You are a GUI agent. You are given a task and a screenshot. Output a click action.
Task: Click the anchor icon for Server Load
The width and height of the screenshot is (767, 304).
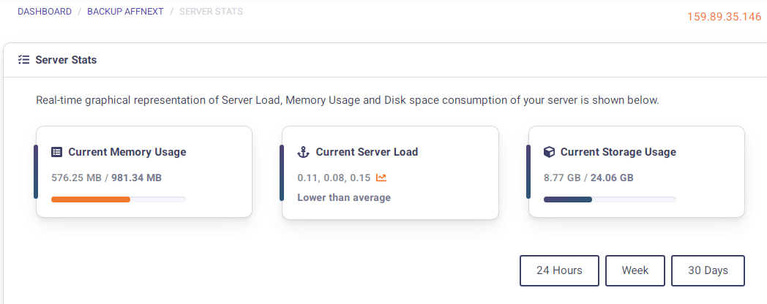point(303,152)
